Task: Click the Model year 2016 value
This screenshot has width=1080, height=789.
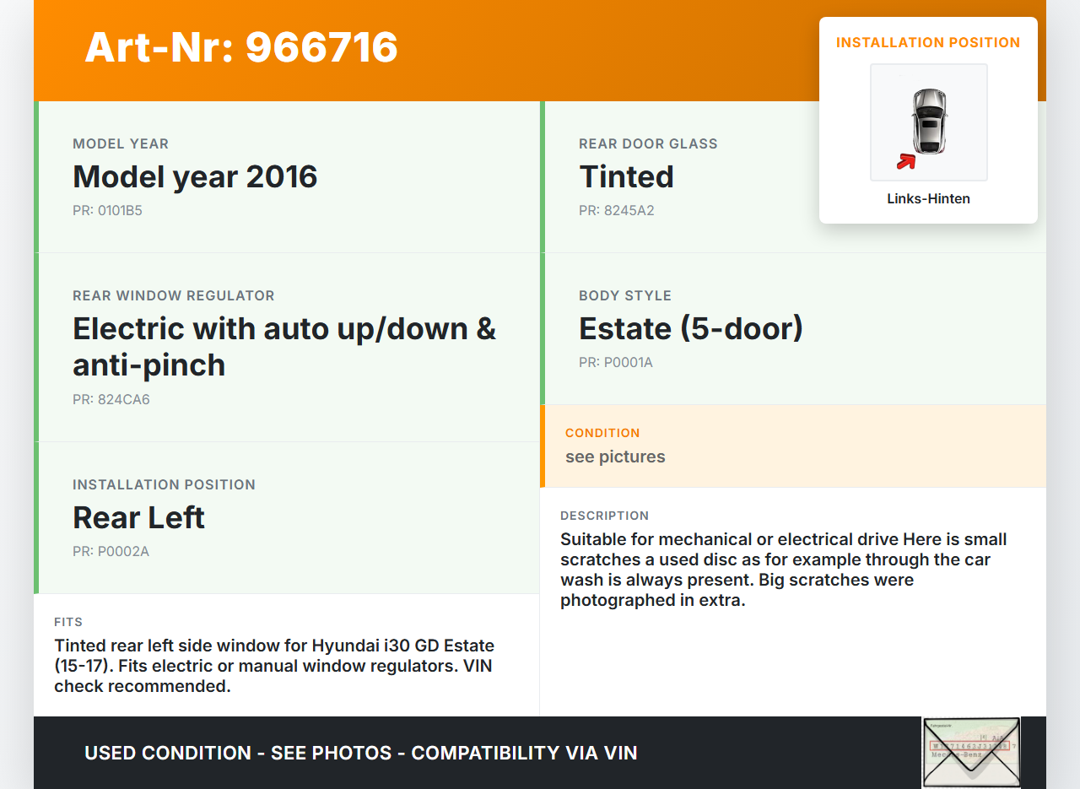Action: pyautogui.click(x=195, y=176)
